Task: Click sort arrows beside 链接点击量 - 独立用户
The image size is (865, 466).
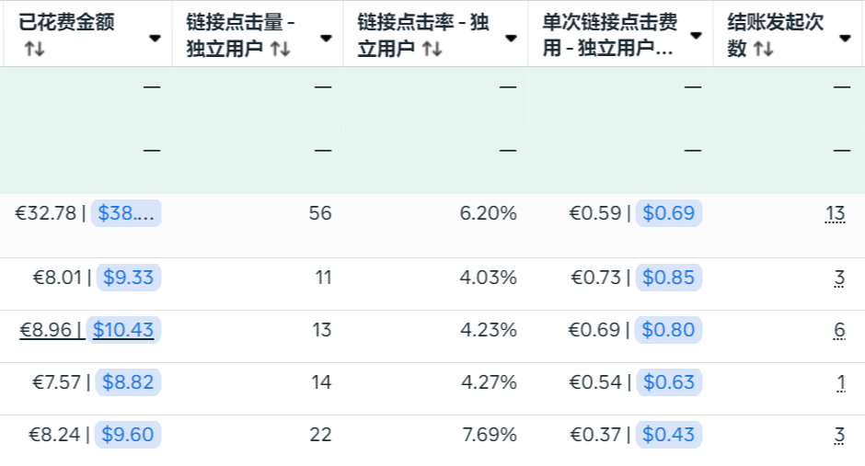Action: click(x=281, y=50)
